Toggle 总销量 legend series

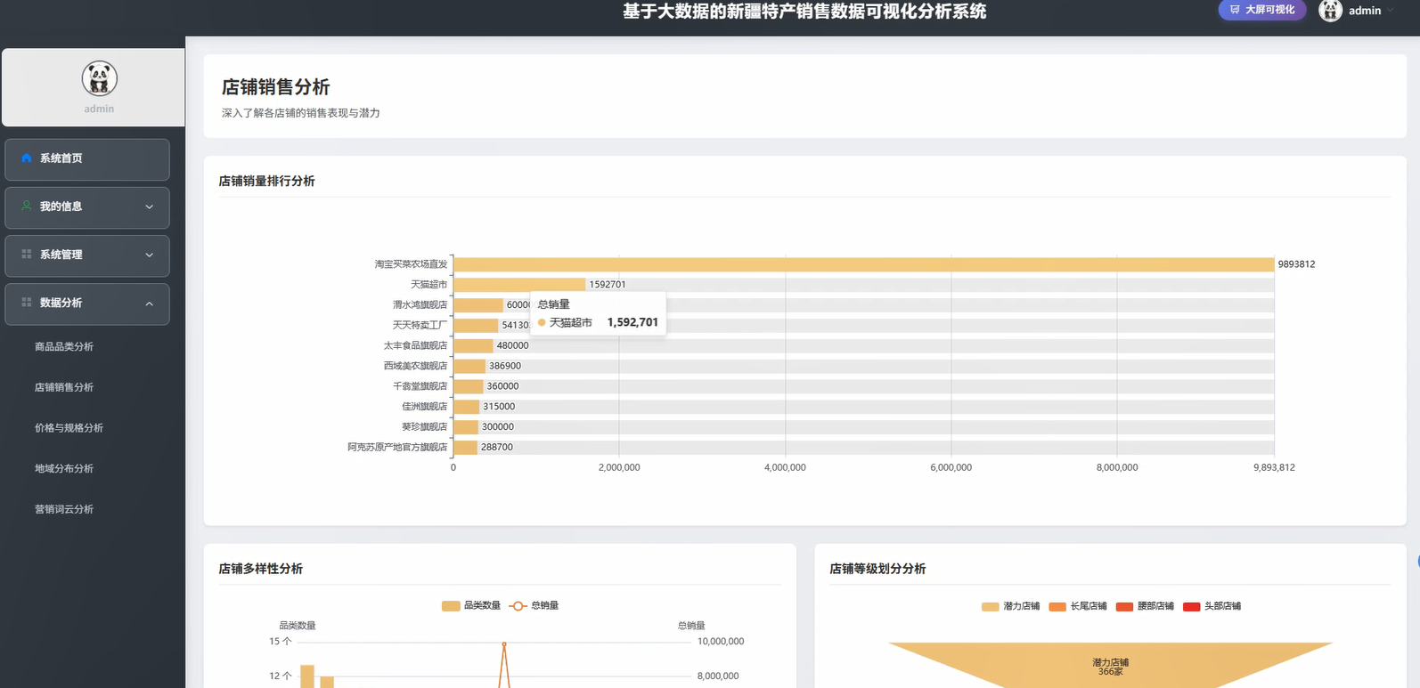[x=534, y=605]
